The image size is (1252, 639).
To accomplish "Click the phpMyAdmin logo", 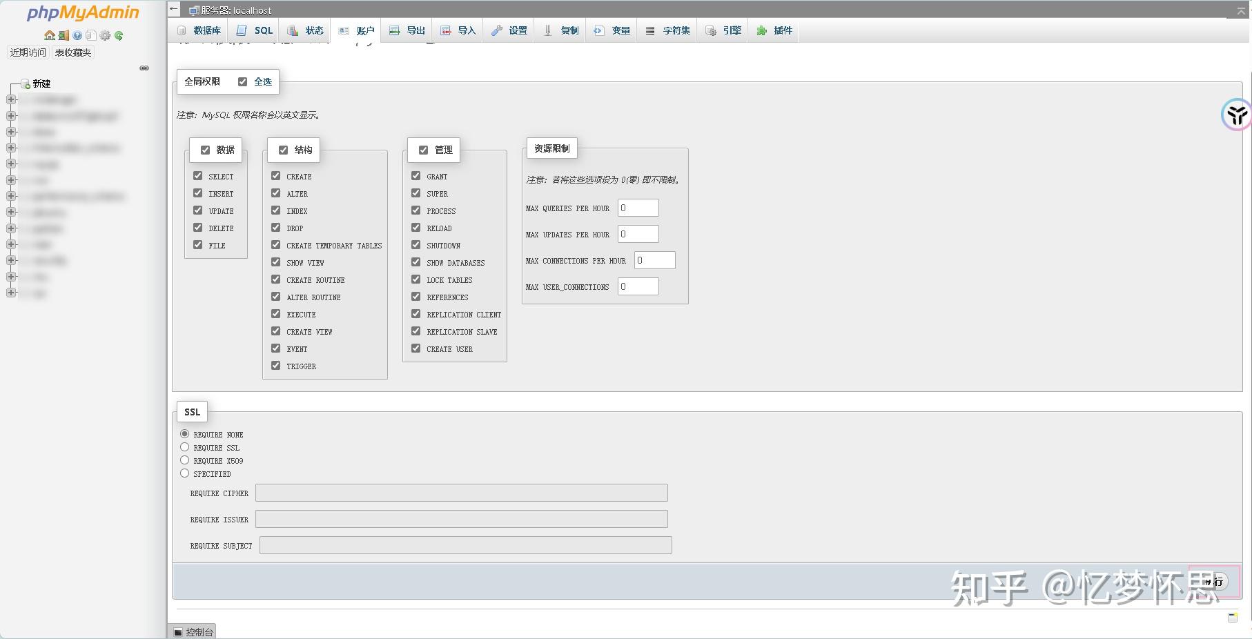I will tap(83, 13).
